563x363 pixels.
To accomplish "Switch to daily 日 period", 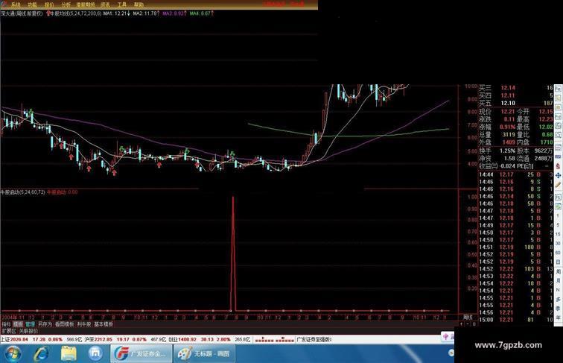I will click(x=558, y=262).
